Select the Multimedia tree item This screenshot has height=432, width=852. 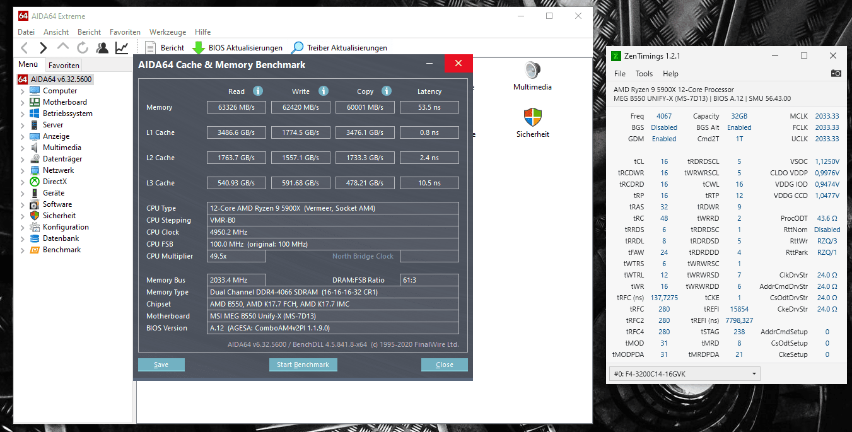pos(62,148)
